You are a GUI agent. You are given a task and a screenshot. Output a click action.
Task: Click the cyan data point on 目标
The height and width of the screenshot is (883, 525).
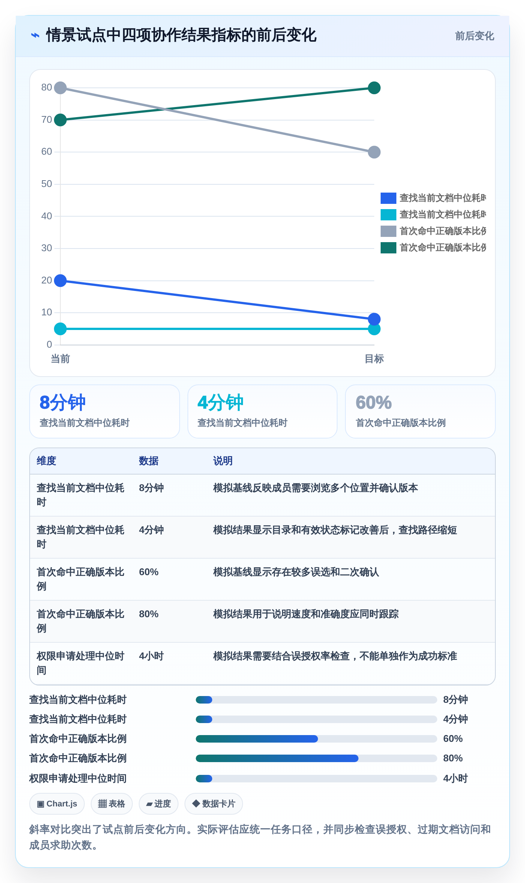pos(374,330)
